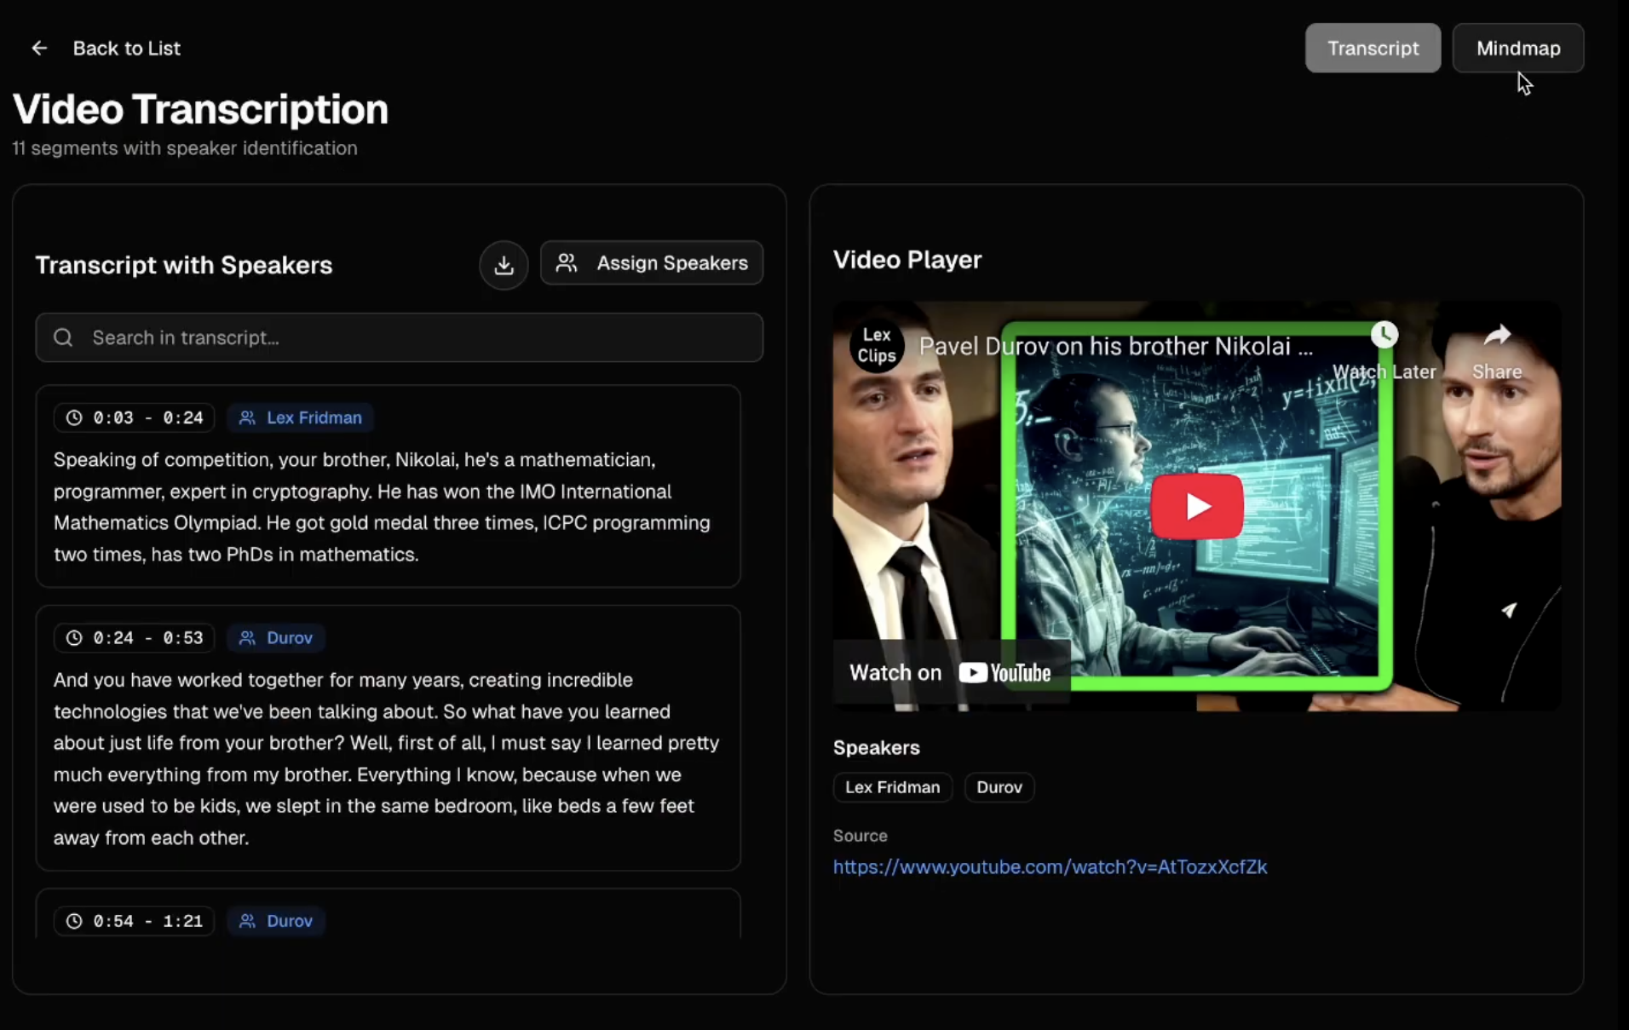Click the '11 segments with speaker identification' subtitle

(185, 148)
